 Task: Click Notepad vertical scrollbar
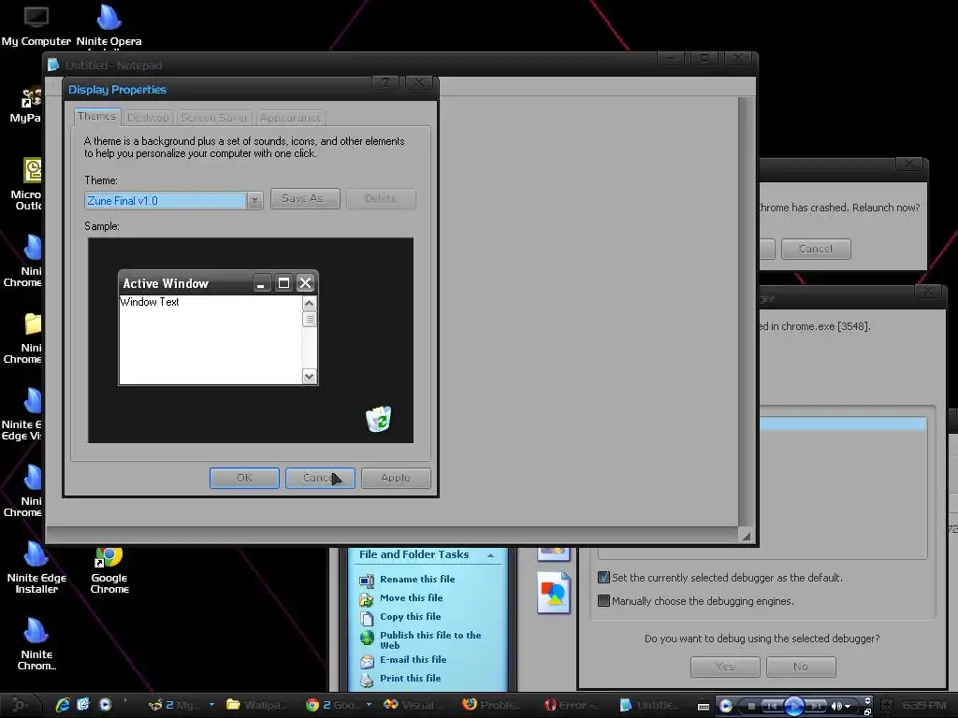coord(746,311)
